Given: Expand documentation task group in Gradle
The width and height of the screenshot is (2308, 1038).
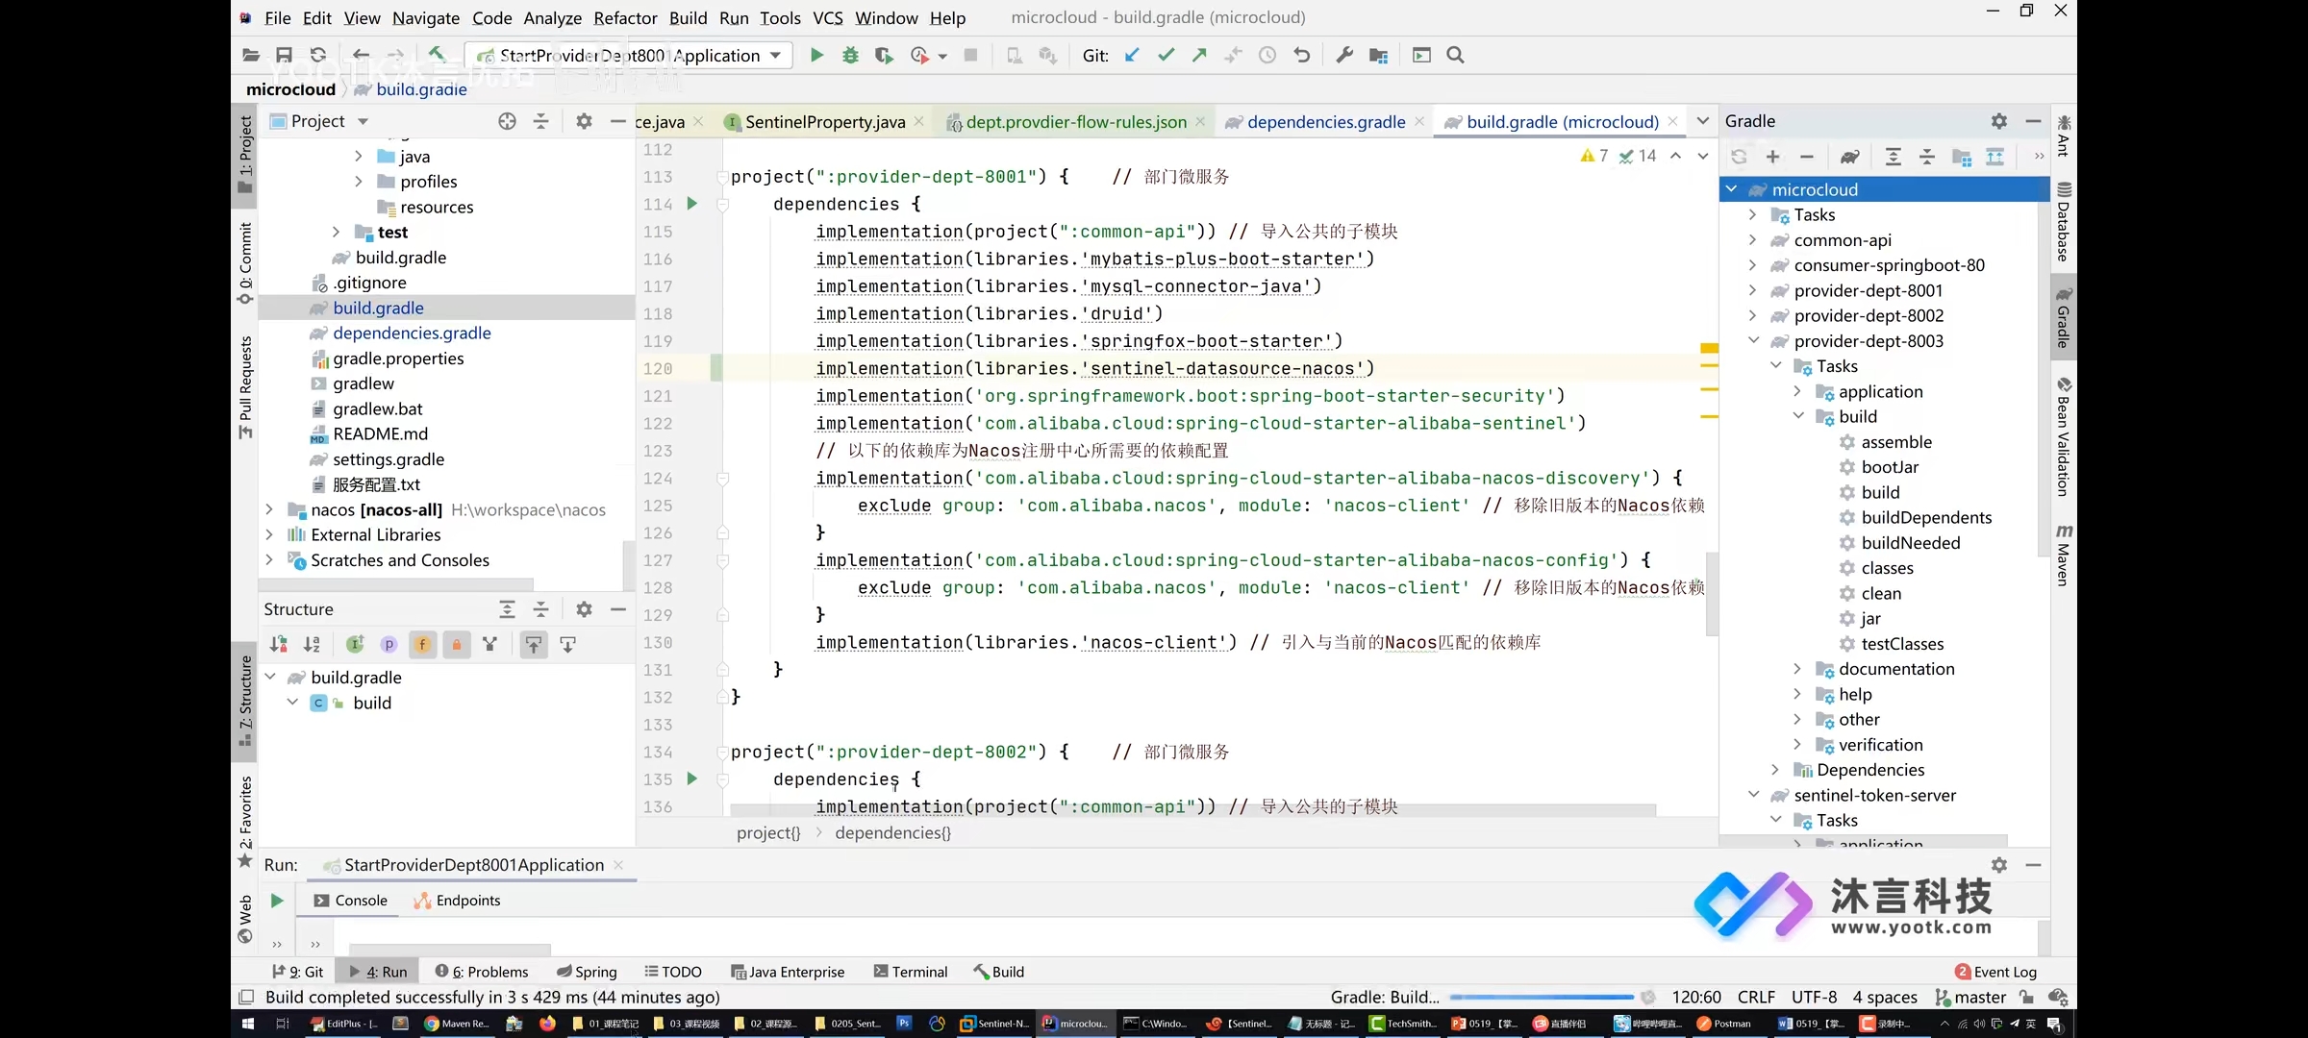Looking at the screenshot, I should [1797, 668].
